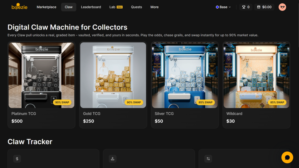Click the 85% SWAP badge on Wildcard
The height and width of the screenshot is (168, 299).
tap(277, 102)
